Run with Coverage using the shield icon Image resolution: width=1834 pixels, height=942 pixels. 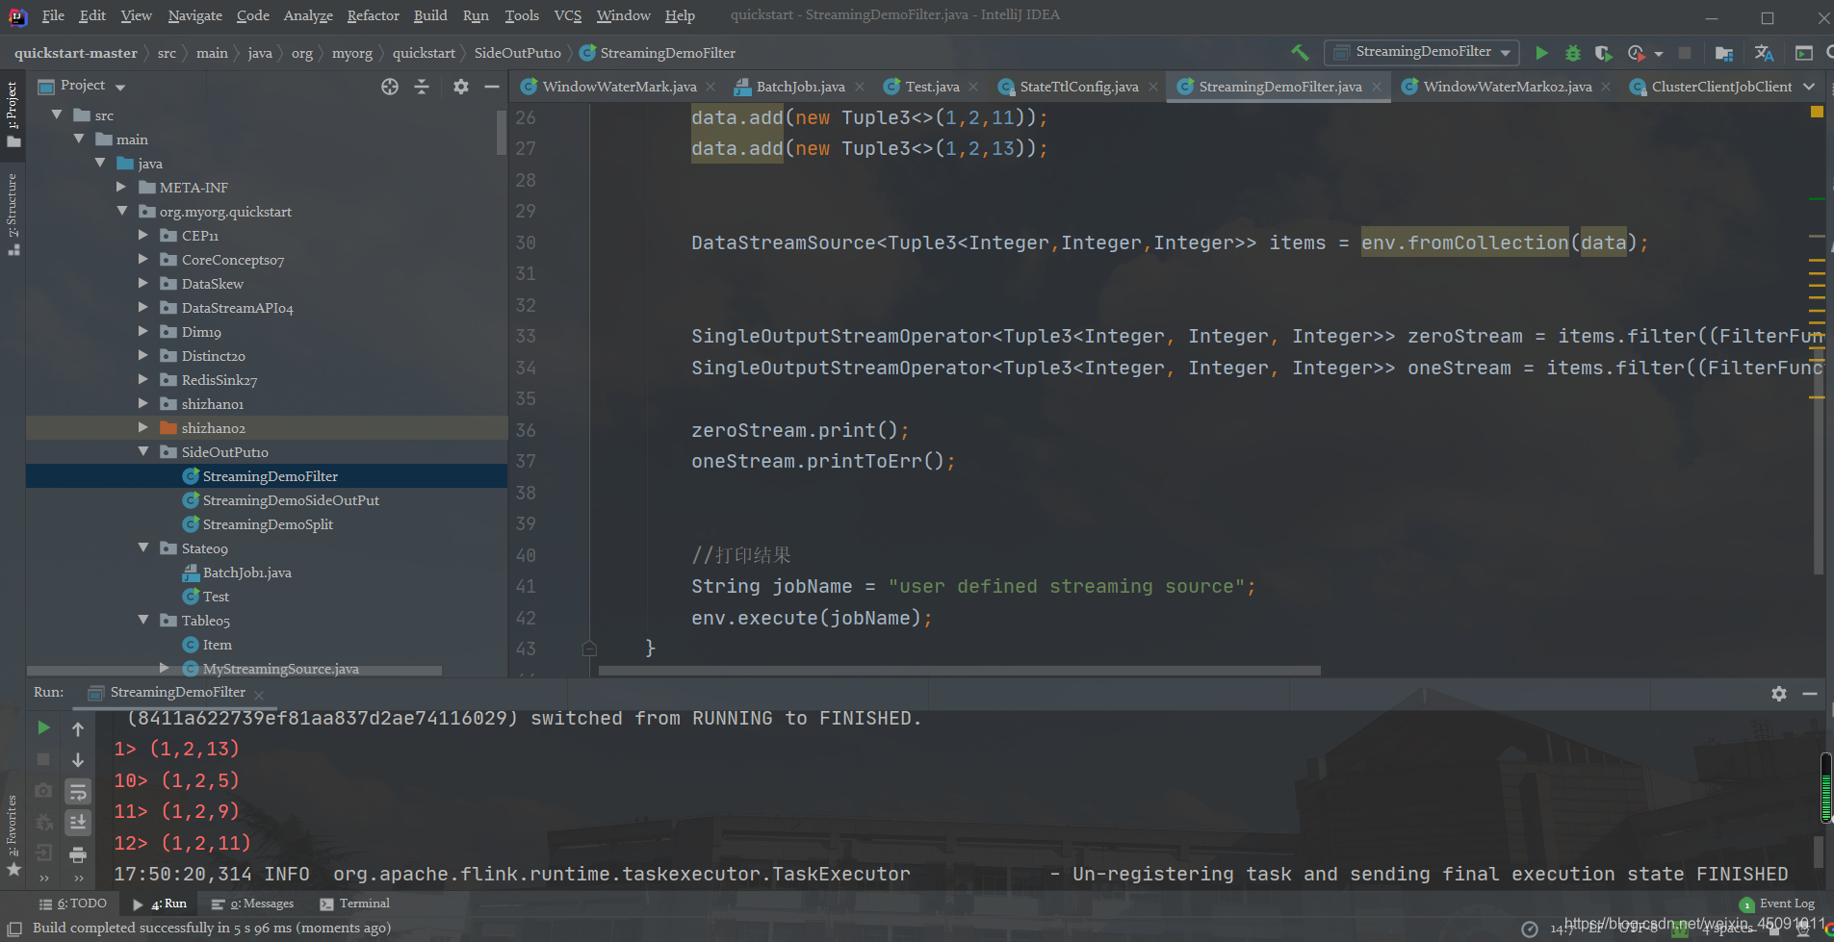1603,53
